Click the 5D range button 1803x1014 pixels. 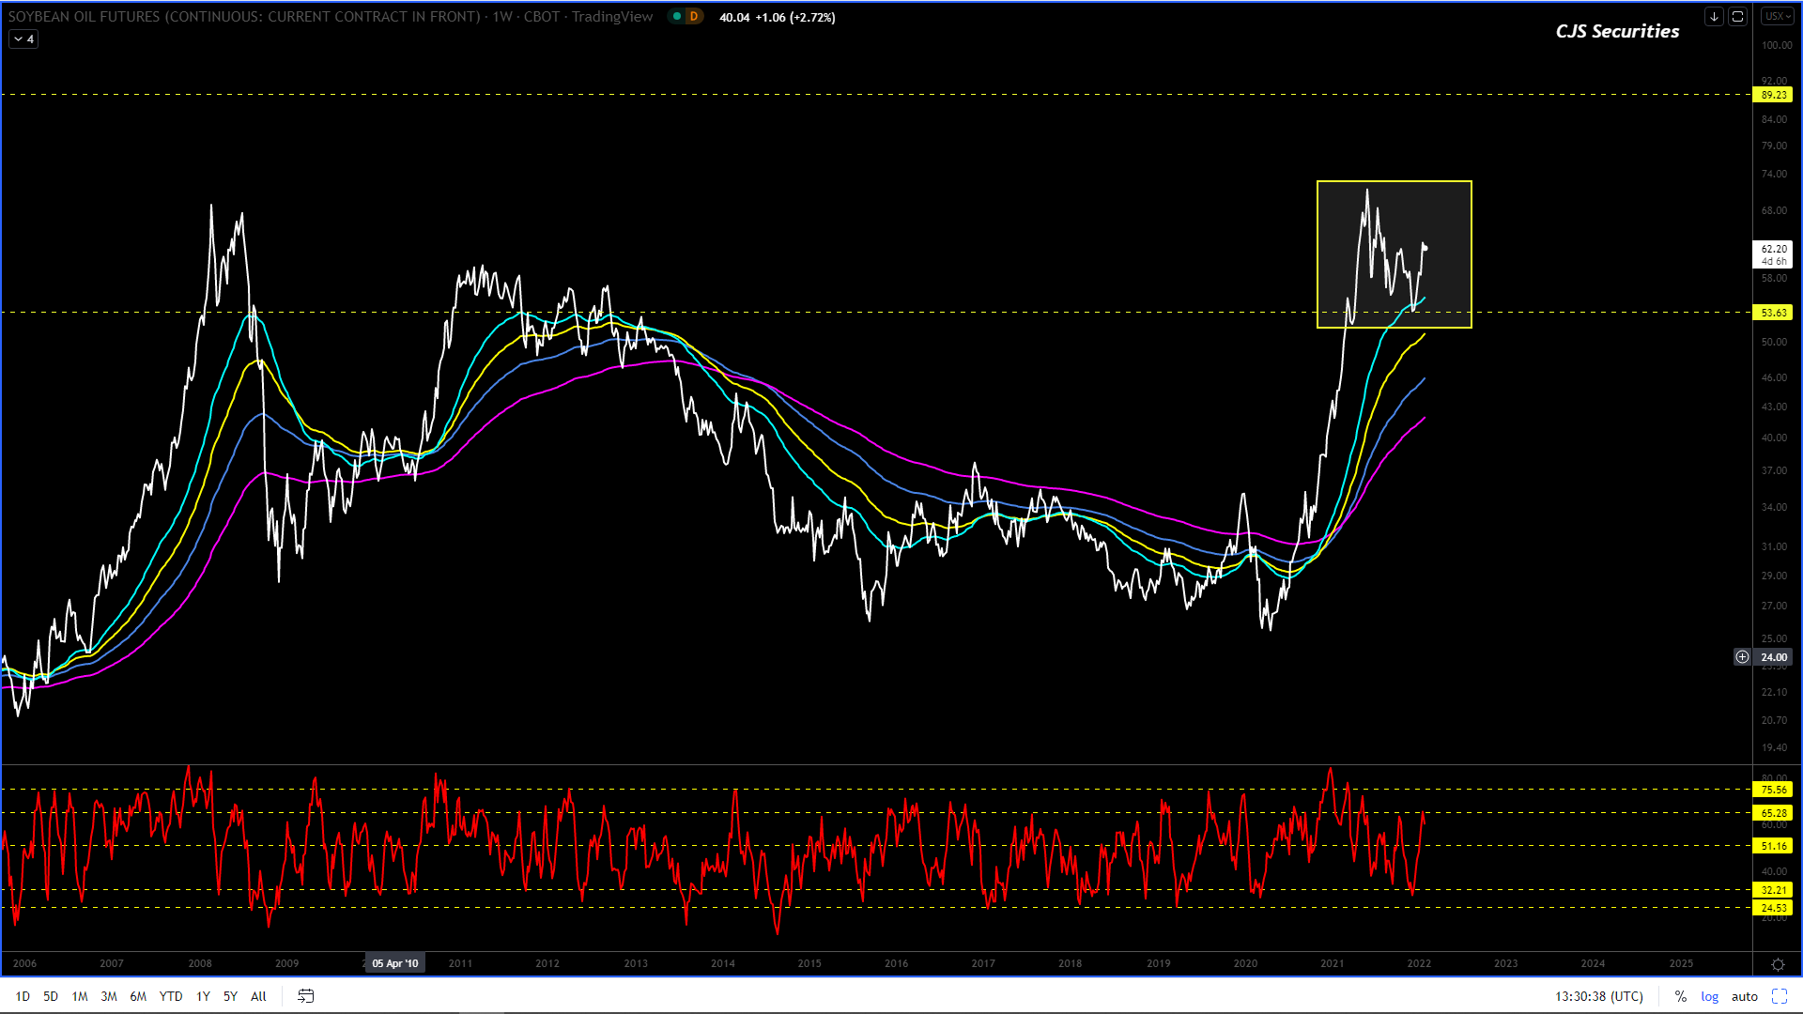pos(51,996)
